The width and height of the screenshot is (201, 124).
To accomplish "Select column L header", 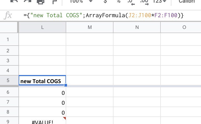I will (42, 27).
